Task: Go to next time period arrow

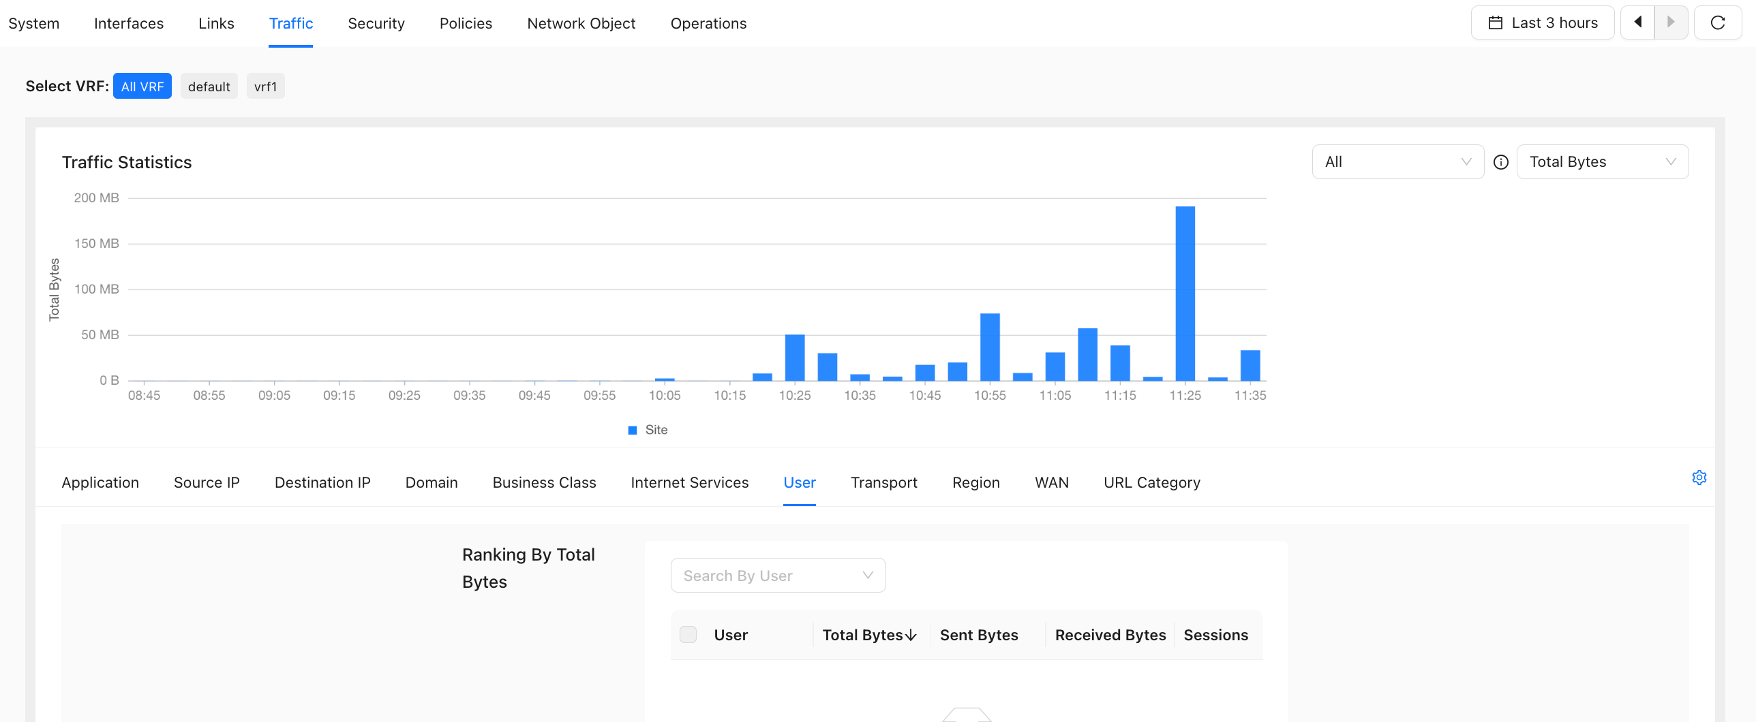Action: (x=1671, y=23)
